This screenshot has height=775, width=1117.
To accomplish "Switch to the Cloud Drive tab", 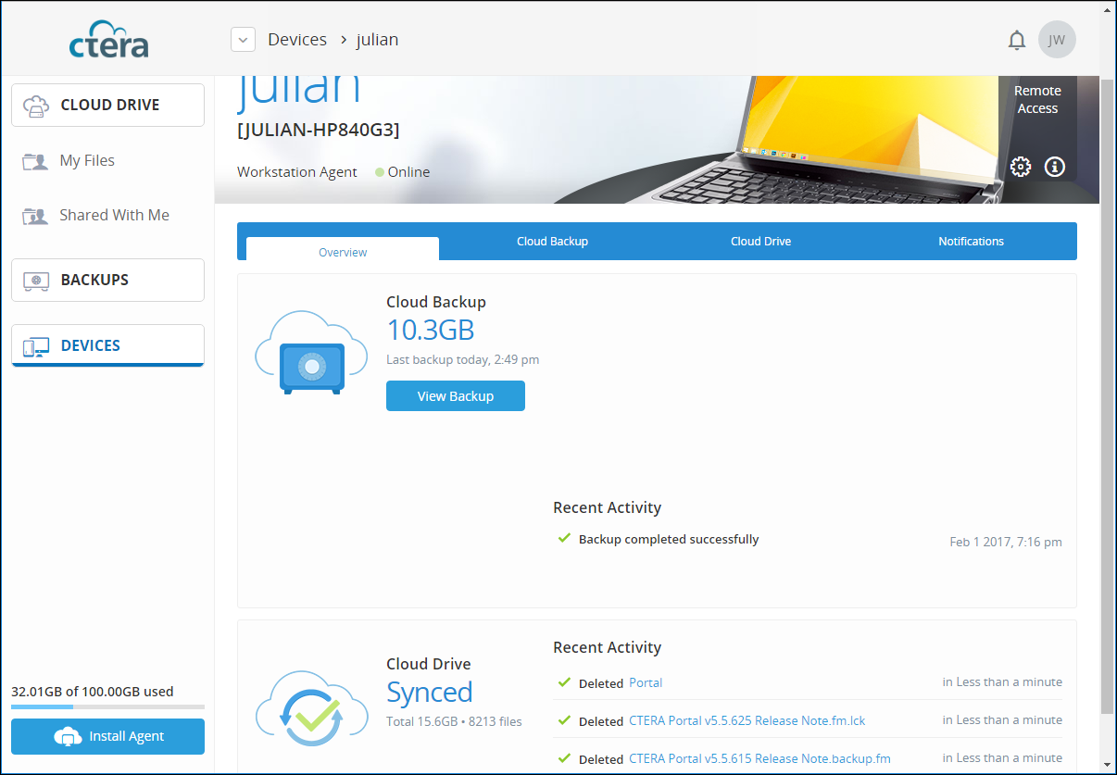I will coord(760,241).
